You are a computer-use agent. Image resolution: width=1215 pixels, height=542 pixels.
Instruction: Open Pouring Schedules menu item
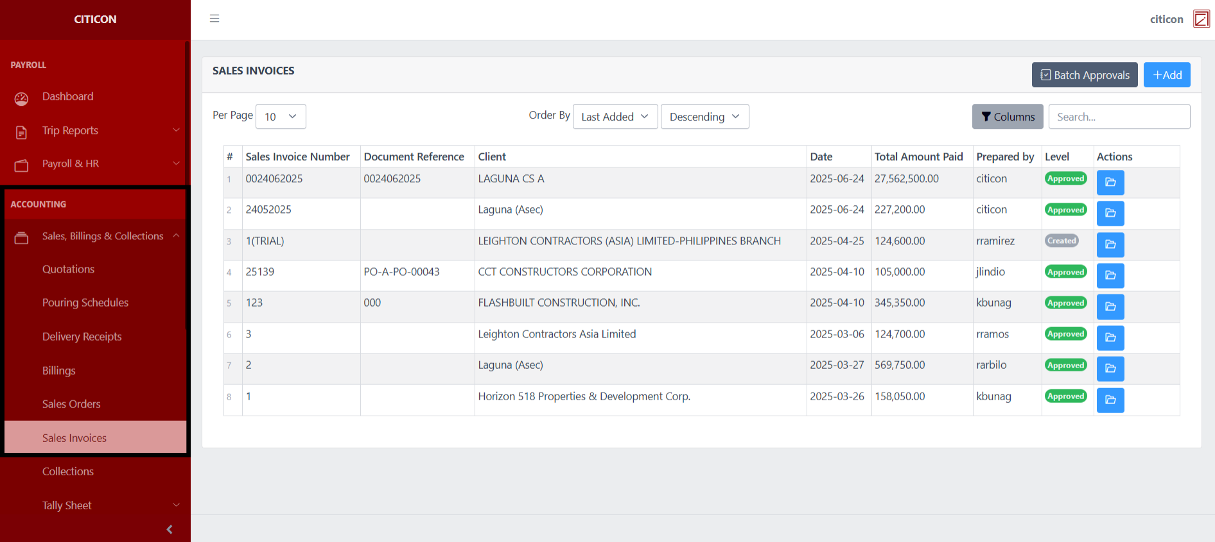[x=85, y=303]
